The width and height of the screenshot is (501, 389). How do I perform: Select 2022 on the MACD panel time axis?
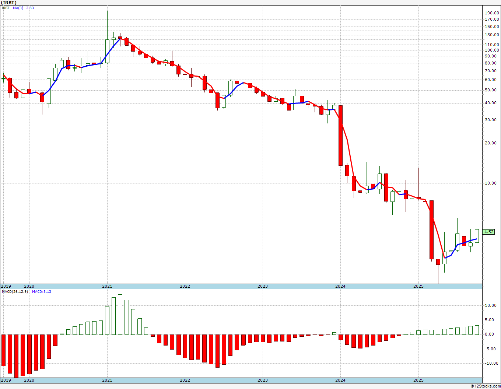click(185, 380)
